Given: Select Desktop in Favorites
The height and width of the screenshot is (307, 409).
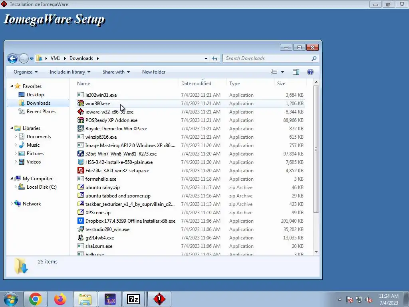Looking at the screenshot, I should (35, 95).
